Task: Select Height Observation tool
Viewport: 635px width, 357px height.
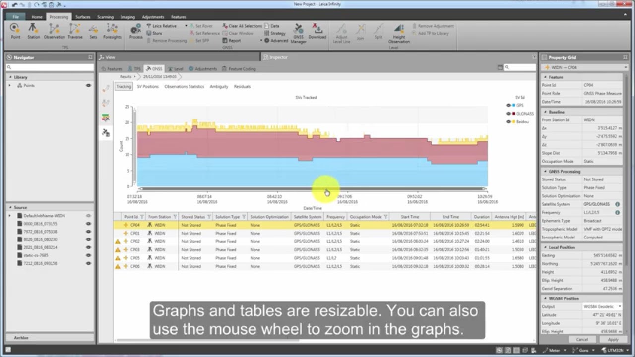Action: [399, 33]
